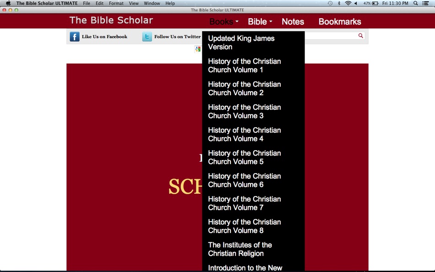The height and width of the screenshot is (272, 435).
Task: Open the Window menu
Action: (x=152, y=3)
